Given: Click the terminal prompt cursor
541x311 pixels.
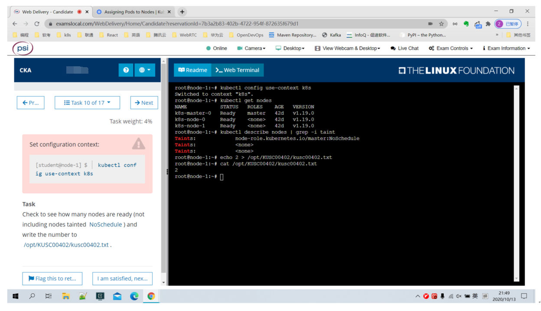Looking at the screenshot, I should coord(222,176).
